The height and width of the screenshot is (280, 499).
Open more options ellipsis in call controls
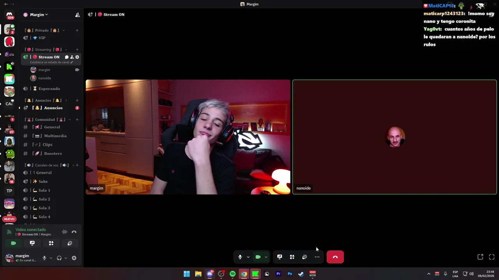[x=317, y=257]
